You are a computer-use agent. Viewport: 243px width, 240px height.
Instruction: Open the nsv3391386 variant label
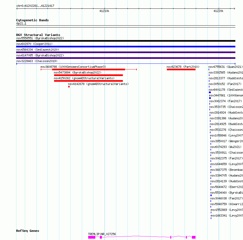[226, 118]
